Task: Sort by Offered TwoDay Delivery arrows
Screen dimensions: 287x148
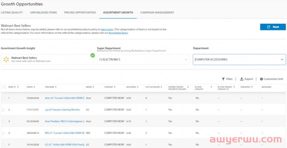Action: point(188,87)
